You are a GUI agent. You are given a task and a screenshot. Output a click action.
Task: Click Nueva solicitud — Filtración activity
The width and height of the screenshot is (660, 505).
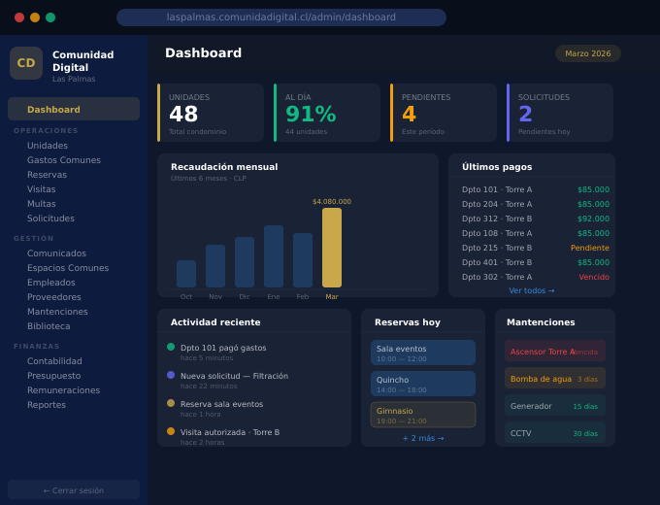[234, 376]
